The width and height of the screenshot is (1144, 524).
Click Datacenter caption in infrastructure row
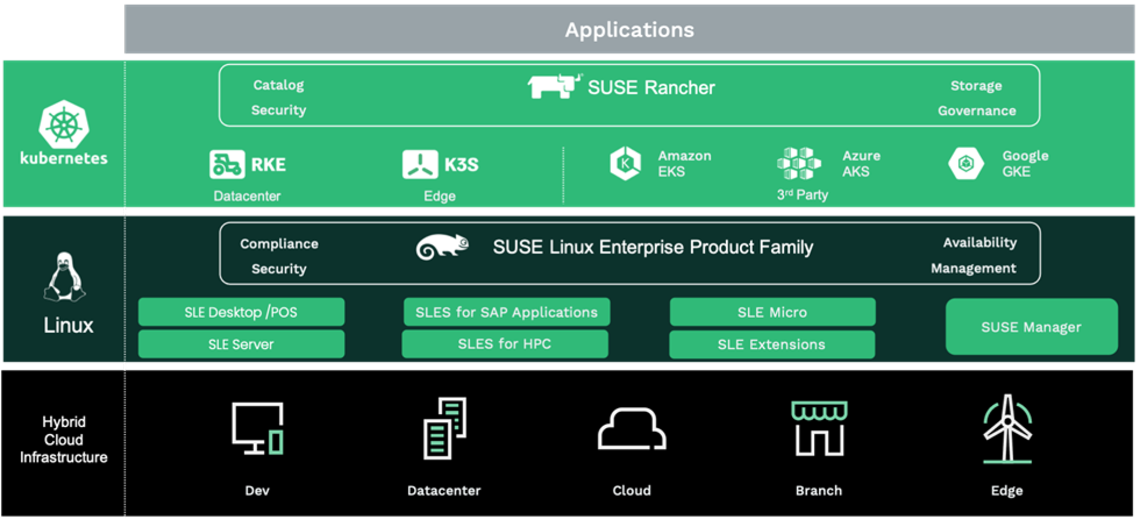pyautogui.click(x=444, y=491)
